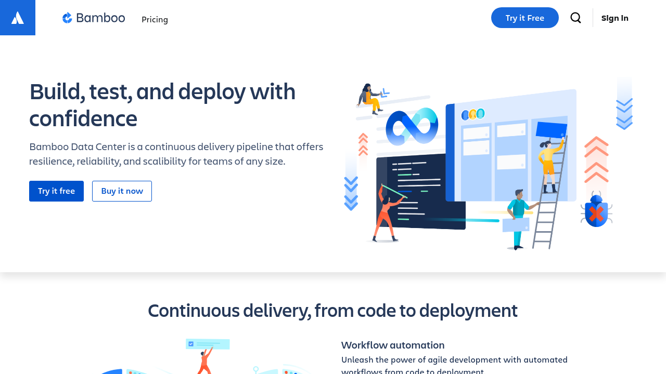Click the Atlassian logo in the blue square

18,18
